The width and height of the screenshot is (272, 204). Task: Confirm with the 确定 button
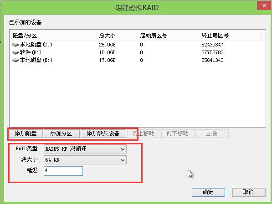(208, 192)
